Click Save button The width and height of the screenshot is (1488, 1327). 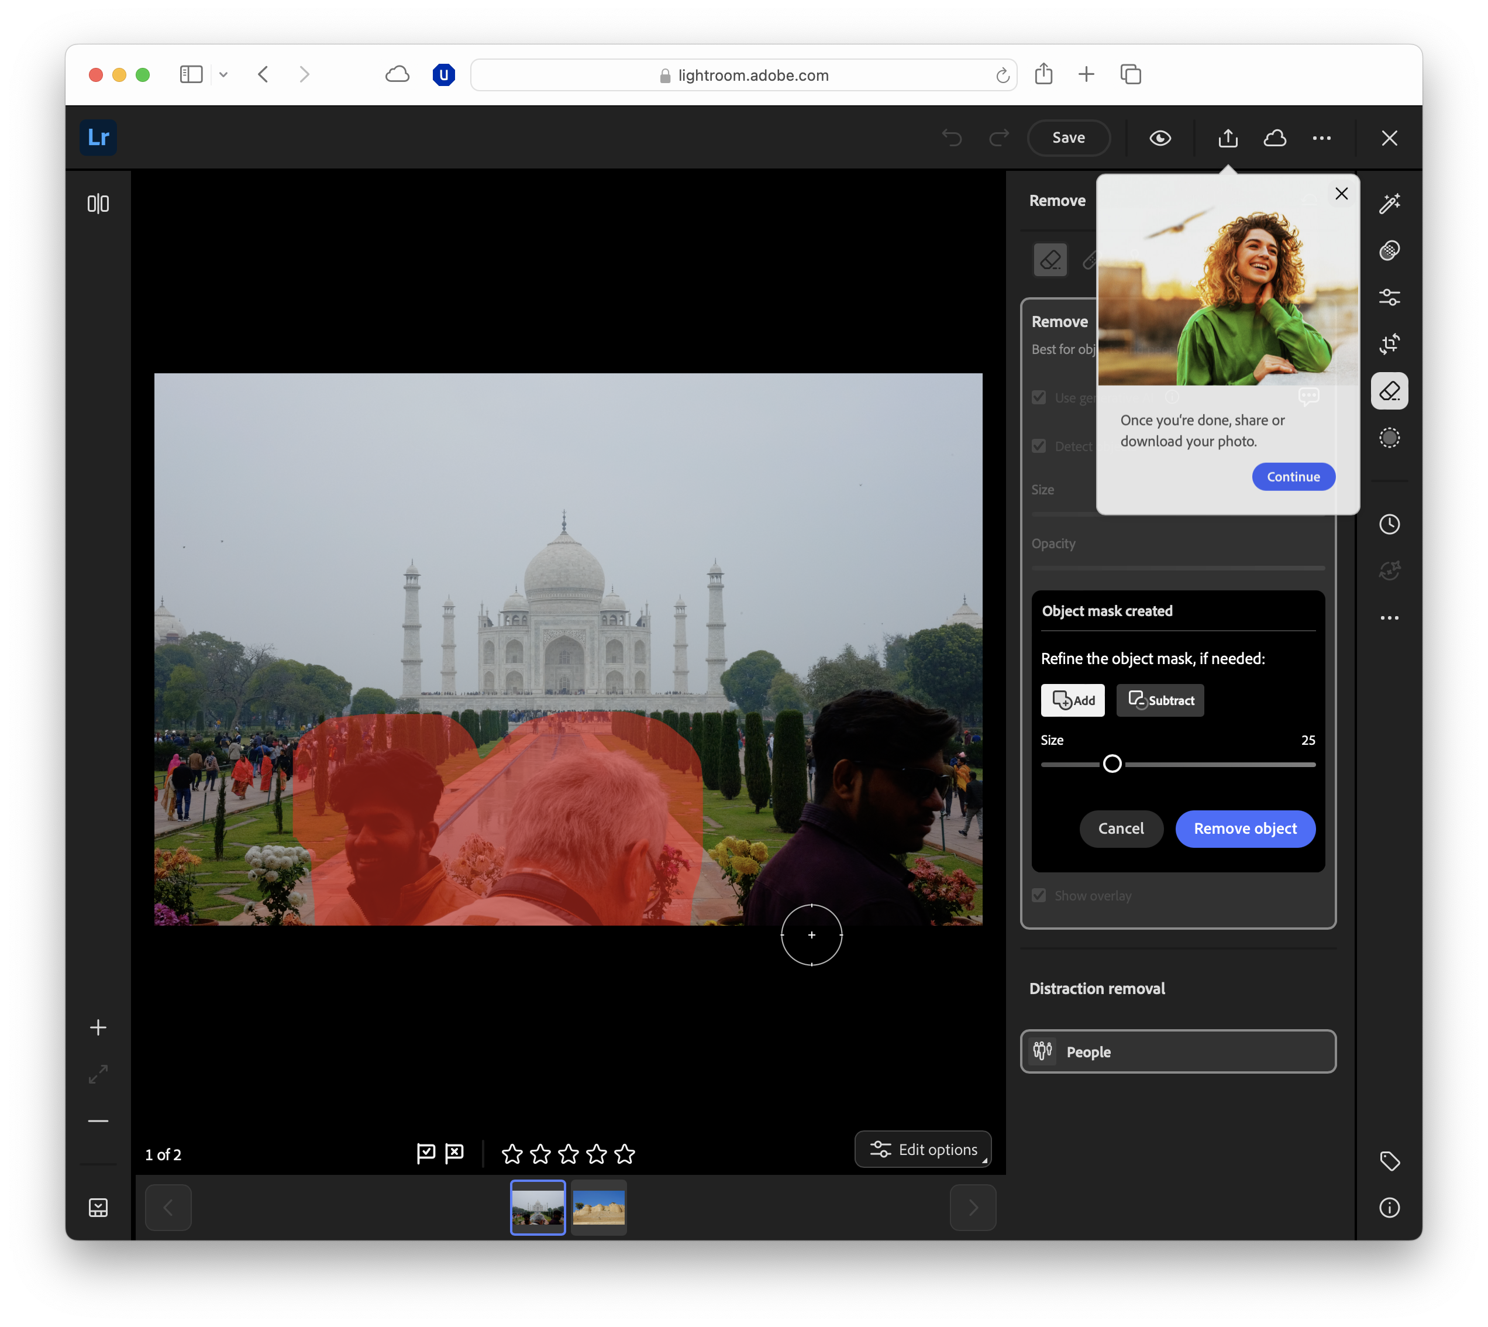(1068, 138)
